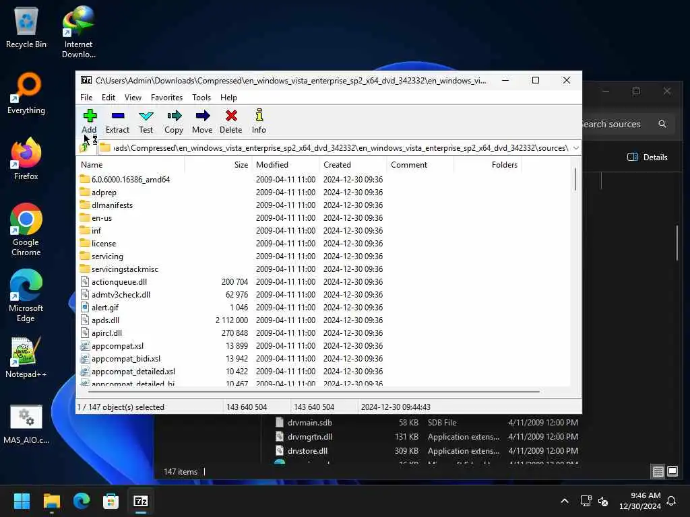Toggle Details pane button in Explorer window
Image resolution: width=690 pixels, height=517 pixels.
(x=648, y=158)
